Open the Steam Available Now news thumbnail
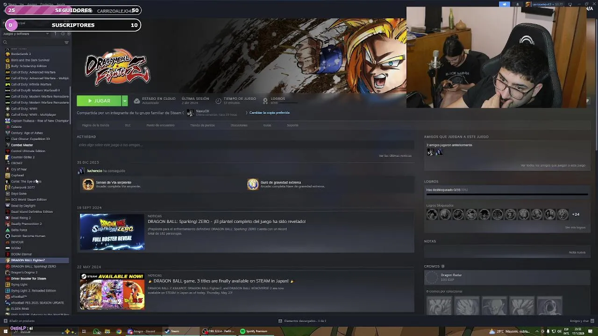The width and height of the screenshot is (598, 336). coord(112,292)
